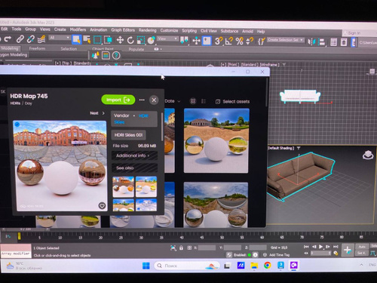Click the HDRI Skies 001 tag button
377x283 pixels.
[128, 135]
